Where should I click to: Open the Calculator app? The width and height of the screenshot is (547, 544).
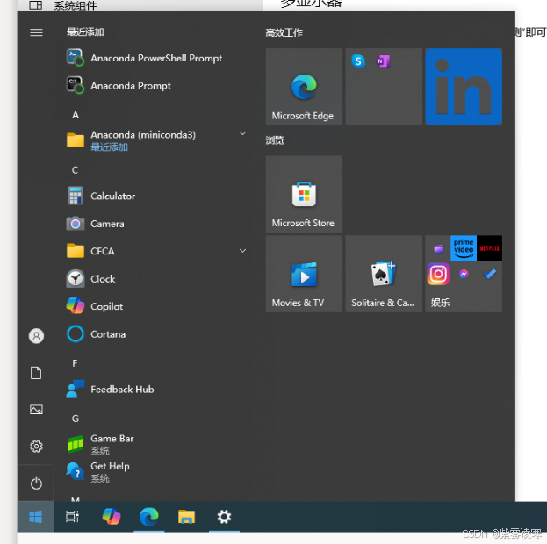tap(156, 196)
